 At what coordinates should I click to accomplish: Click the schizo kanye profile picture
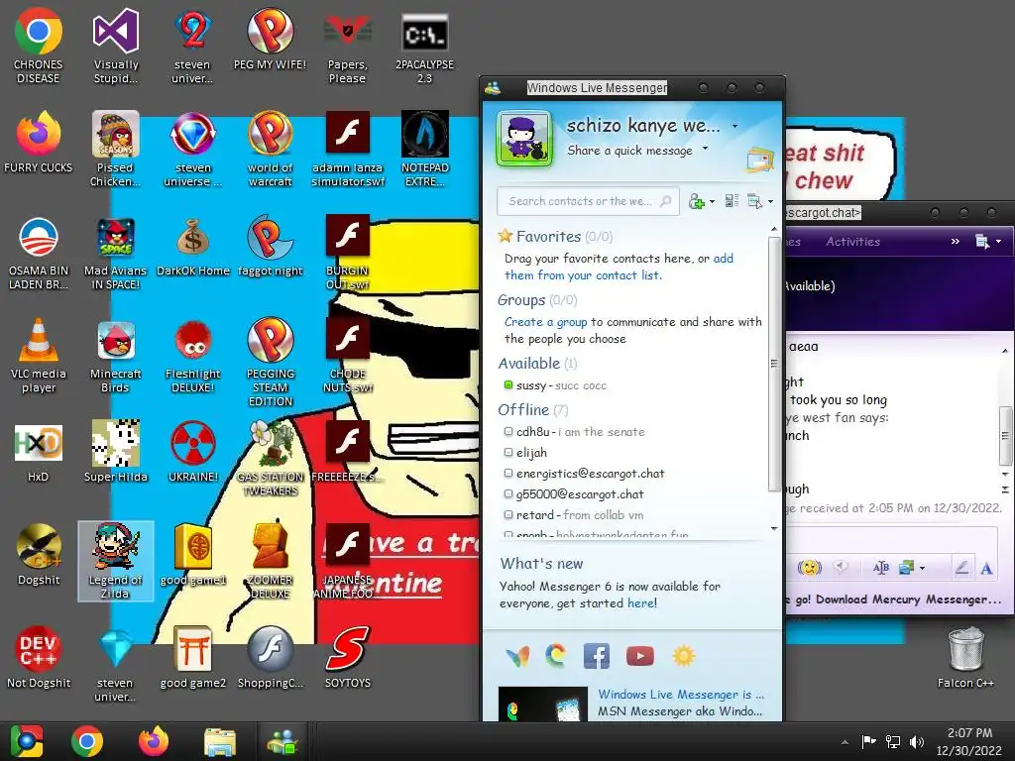[524, 139]
